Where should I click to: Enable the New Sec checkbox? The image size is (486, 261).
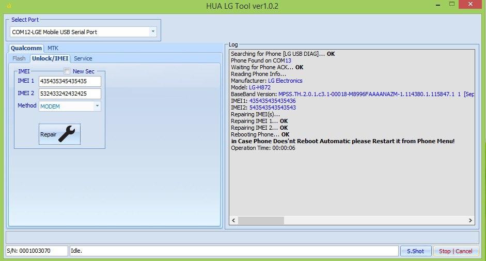click(67, 71)
